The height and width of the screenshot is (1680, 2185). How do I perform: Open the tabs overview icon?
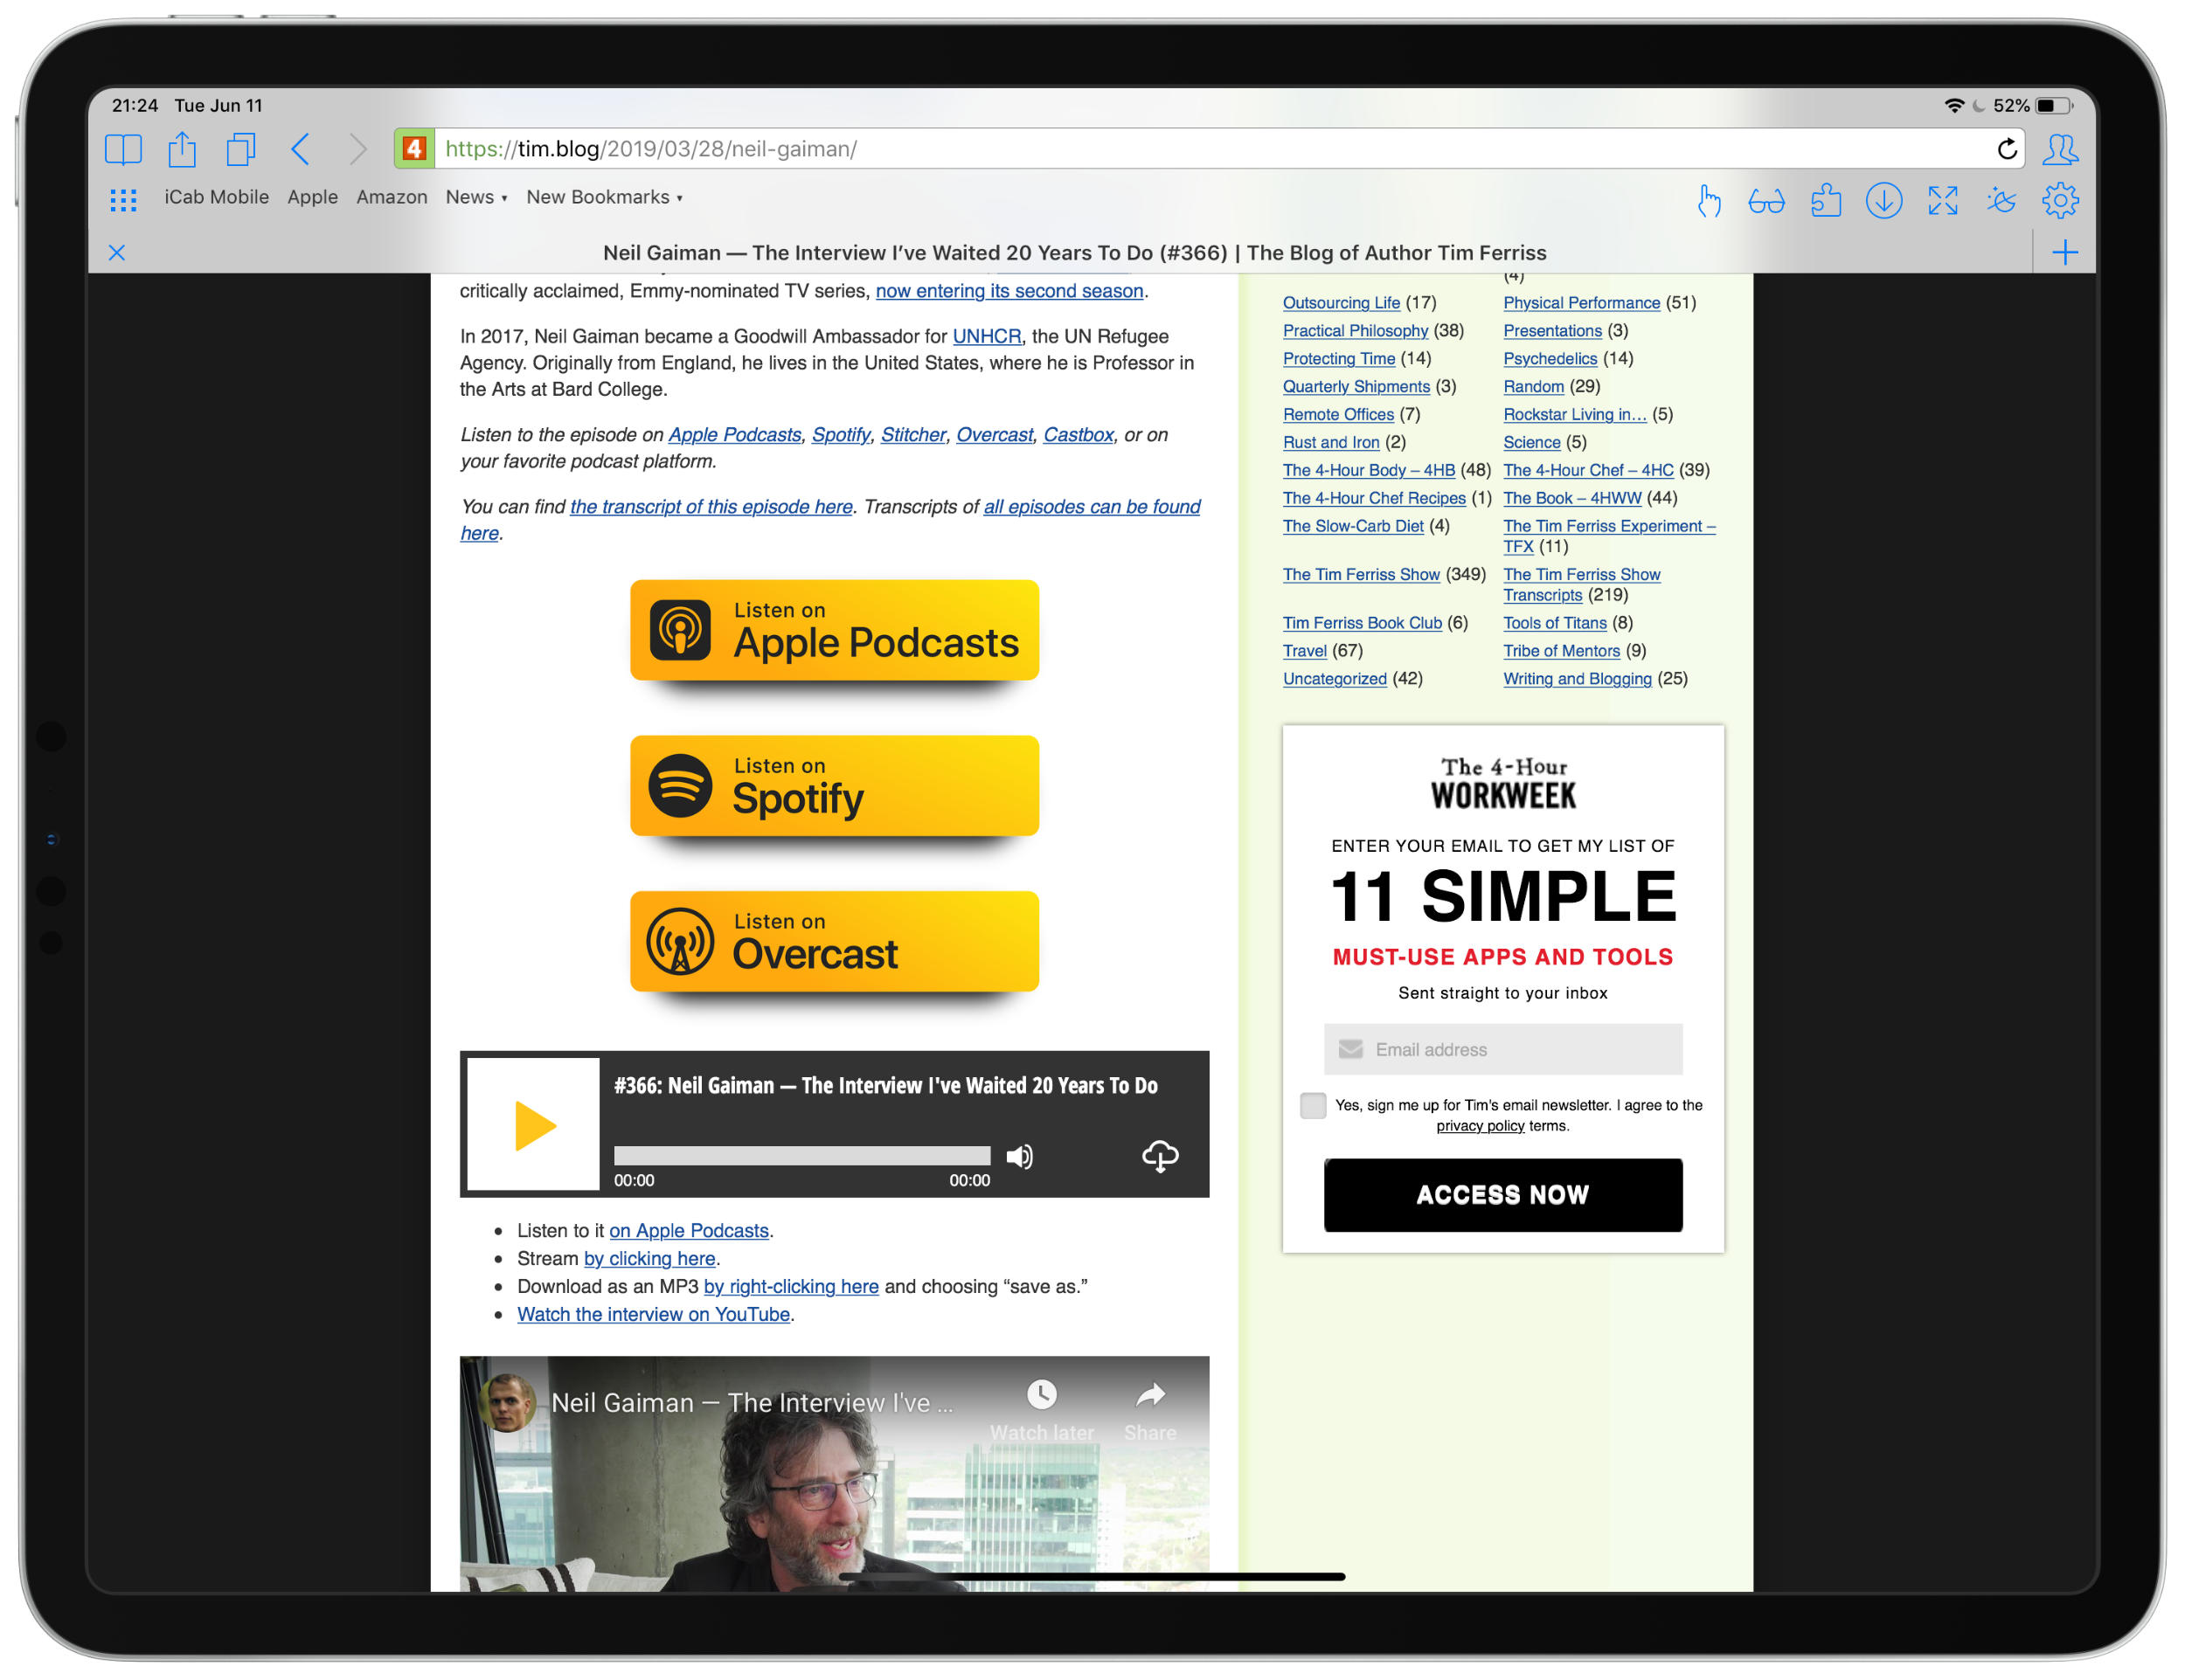[241, 149]
